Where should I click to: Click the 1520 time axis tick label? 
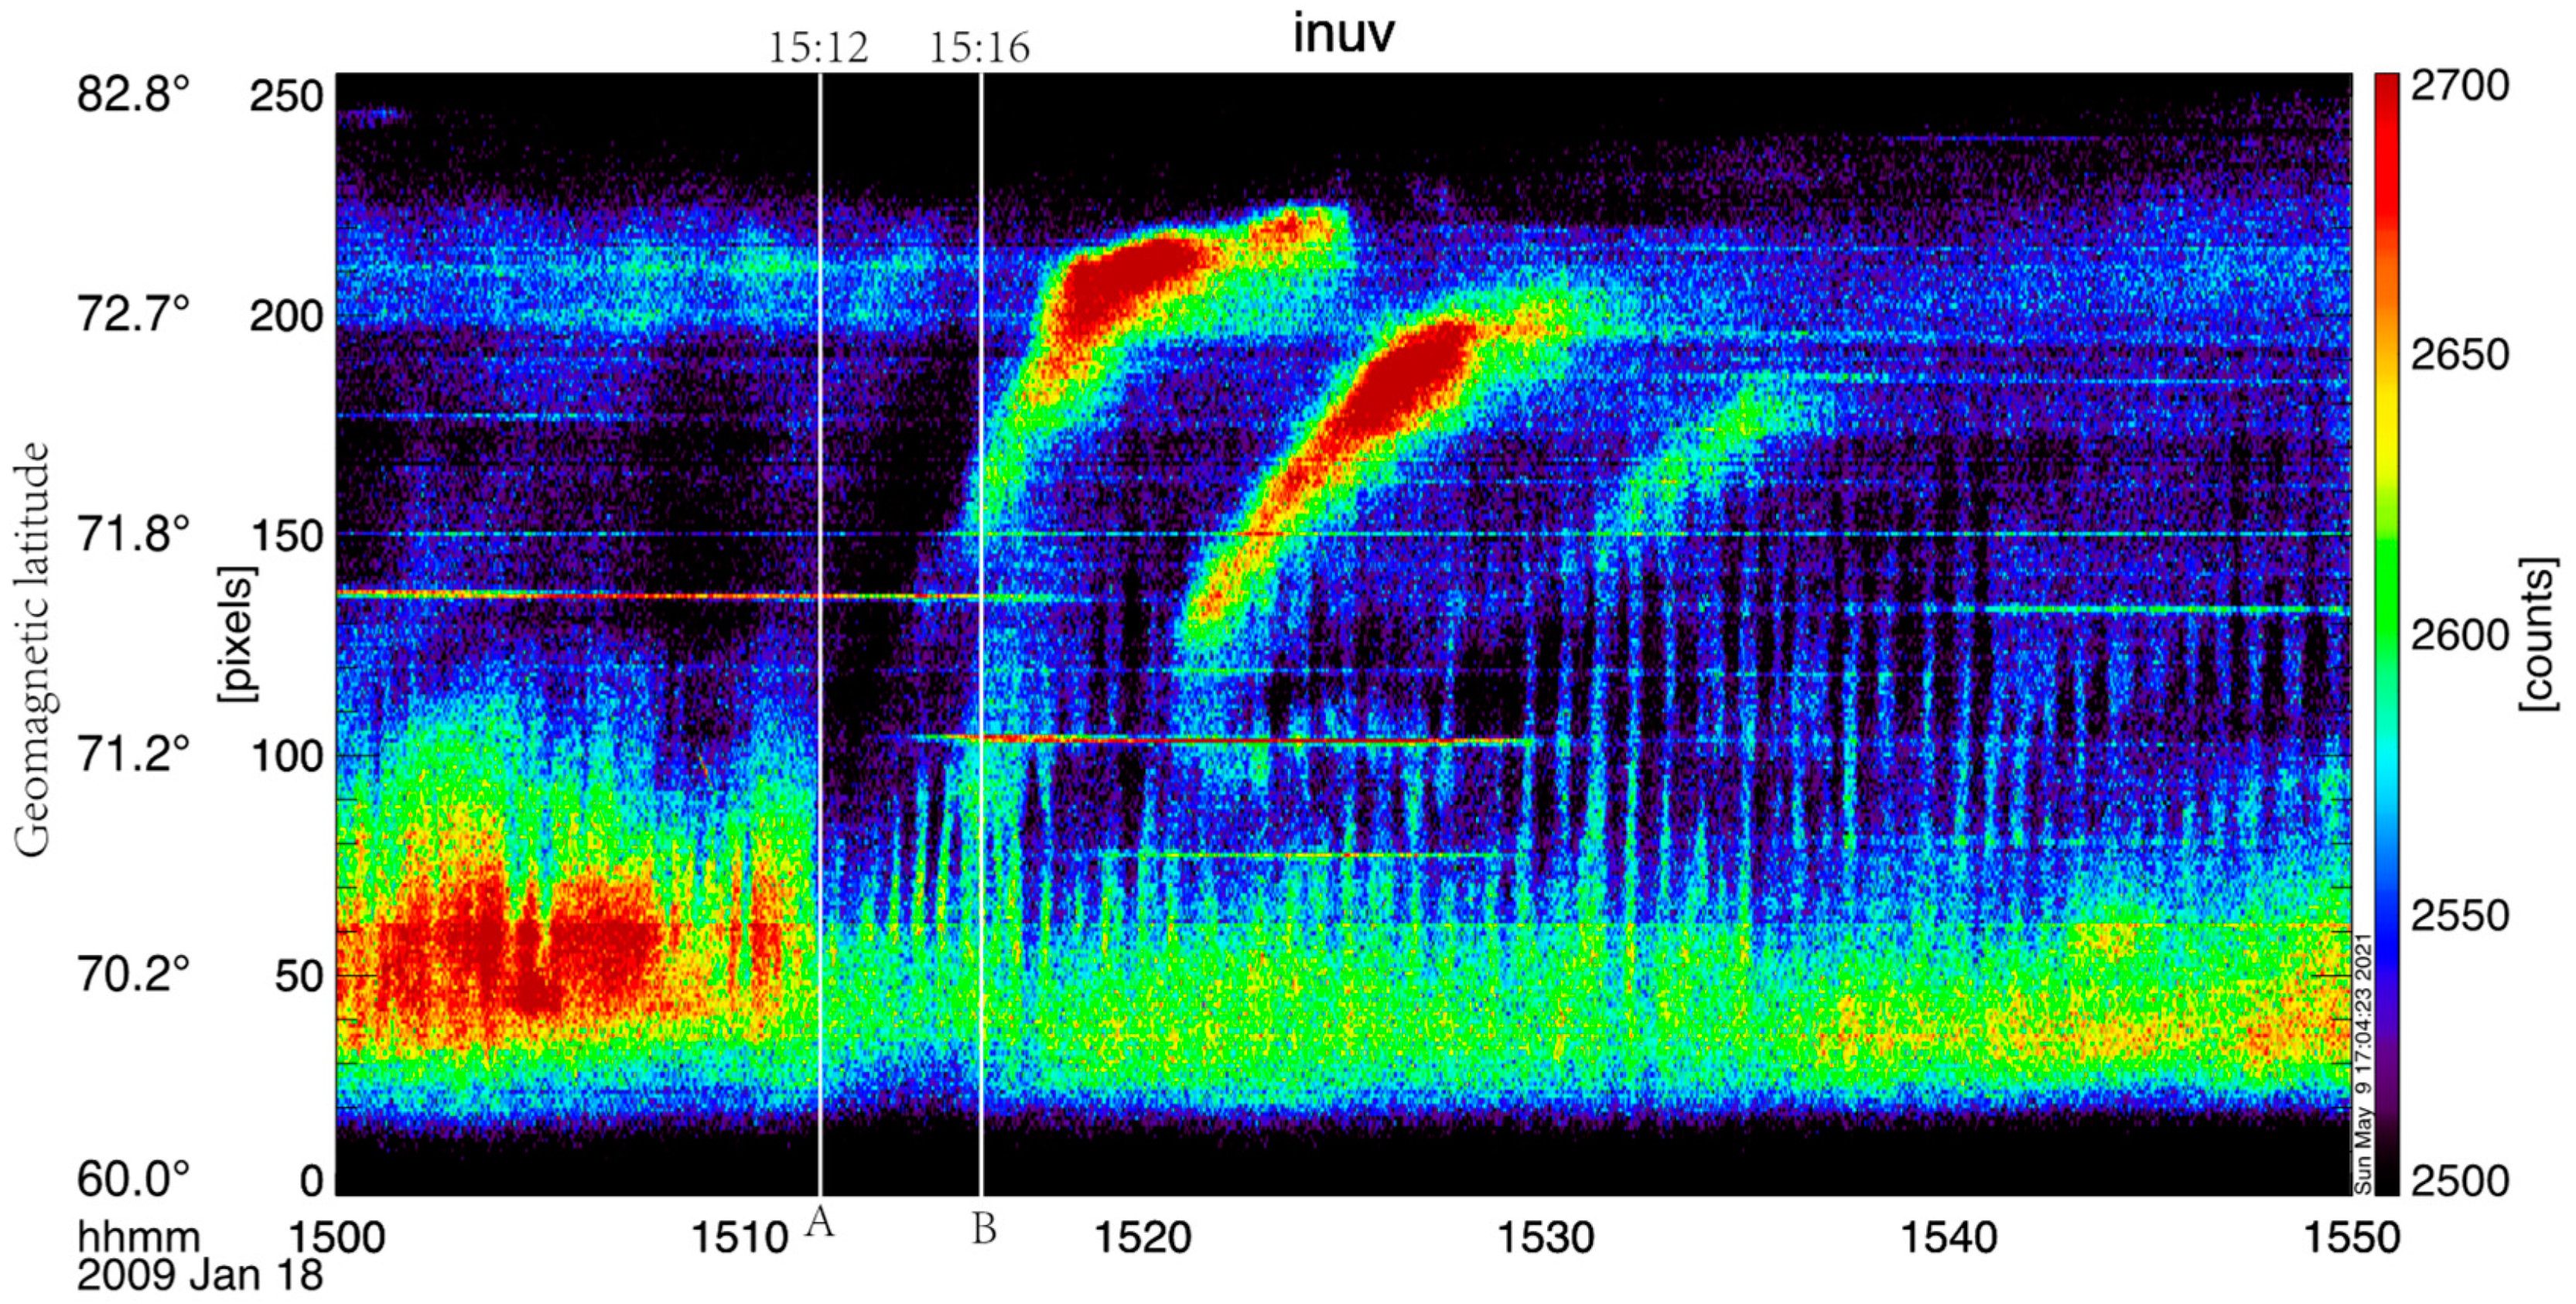coord(1142,1238)
